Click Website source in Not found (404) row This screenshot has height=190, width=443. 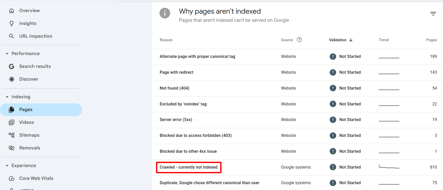[x=288, y=88]
